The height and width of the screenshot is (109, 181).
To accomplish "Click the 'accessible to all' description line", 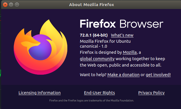I will tap(120, 65).
